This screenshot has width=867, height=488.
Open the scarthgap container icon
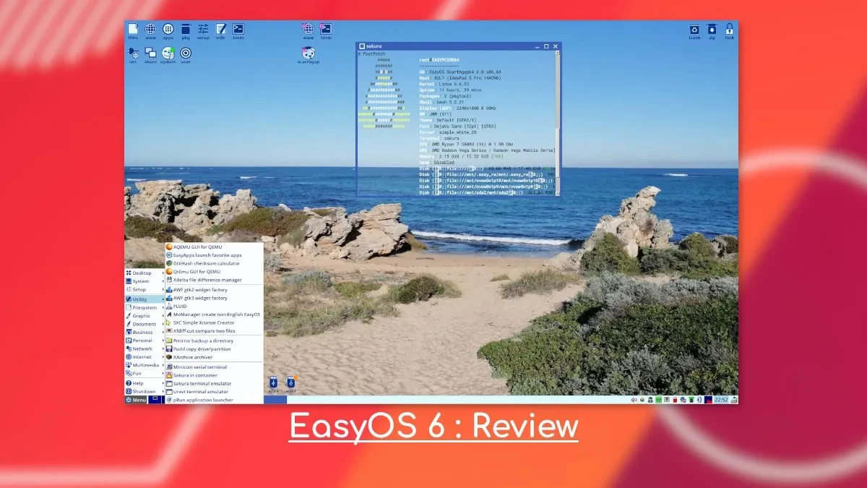pos(308,55)
